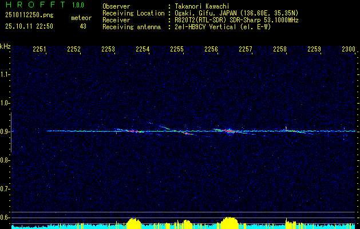Click the 2252 time marker

click(x=74, y=49)
